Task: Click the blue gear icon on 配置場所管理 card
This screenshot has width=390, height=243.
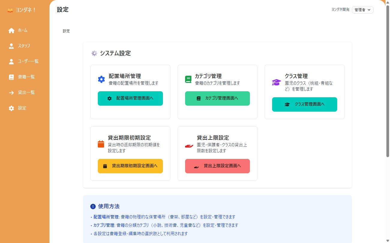Action: pos(101,79)
